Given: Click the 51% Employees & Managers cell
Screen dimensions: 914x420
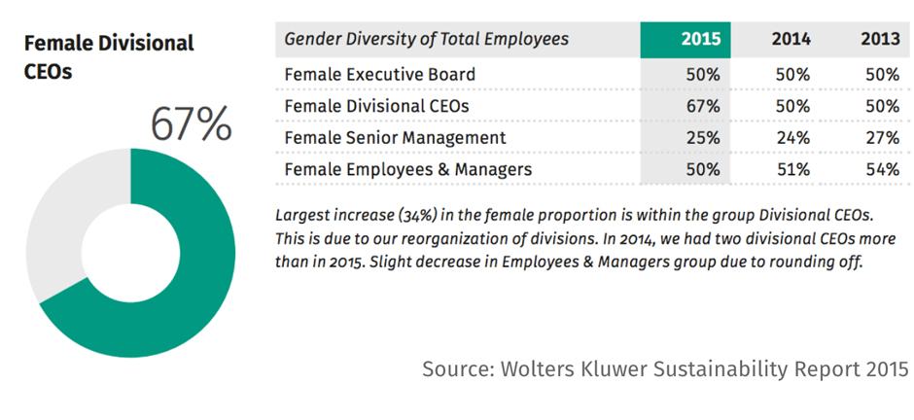Looking at the screenshot, I should 791,169.
